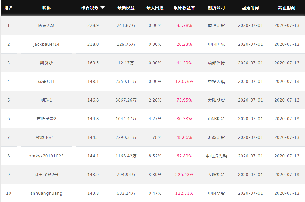Click equity value 1168.42万
This screenshot has height=202, width=305.
tap(126, 156)
